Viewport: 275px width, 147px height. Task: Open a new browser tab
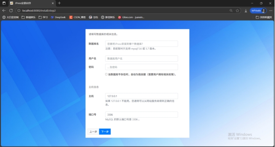59,3
